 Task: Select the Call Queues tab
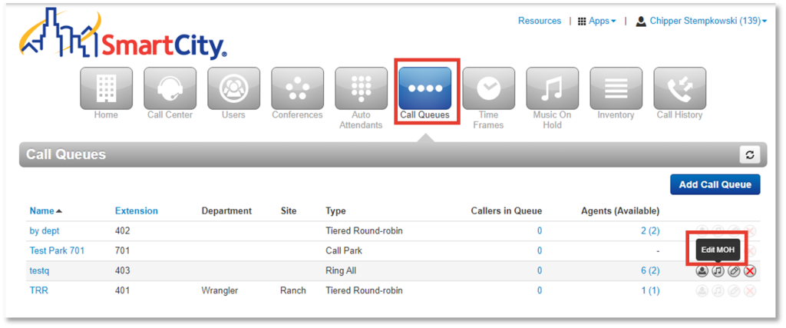click(x=424, y=88)
